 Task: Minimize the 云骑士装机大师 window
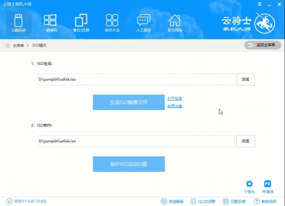tap(270, 5)
